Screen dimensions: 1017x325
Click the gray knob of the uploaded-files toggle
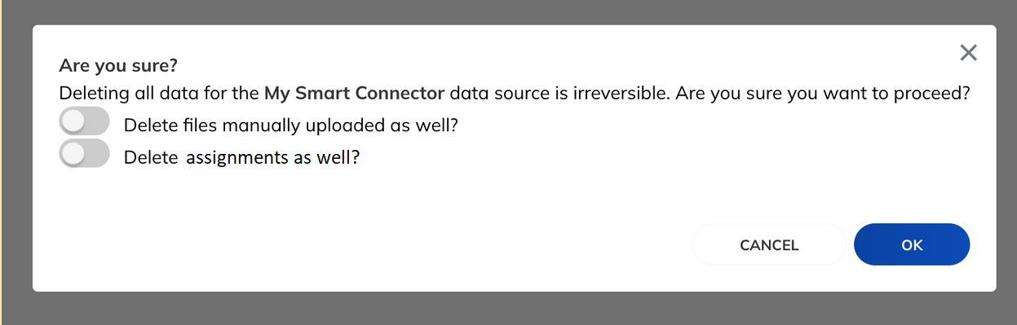[x=73, y=122]
